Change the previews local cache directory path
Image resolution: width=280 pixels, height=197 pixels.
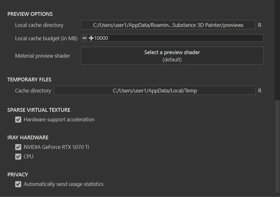click(168, 25)
